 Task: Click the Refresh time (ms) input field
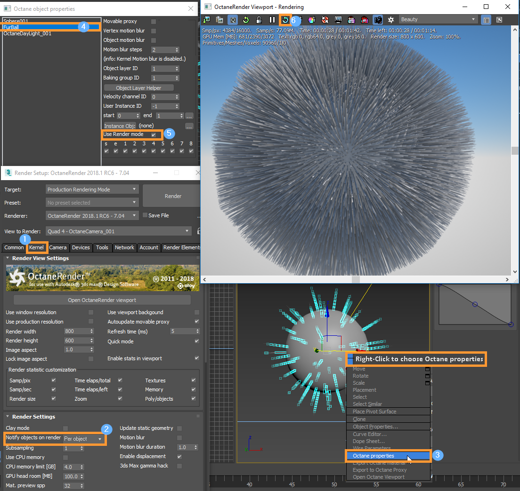click(182, 331)
